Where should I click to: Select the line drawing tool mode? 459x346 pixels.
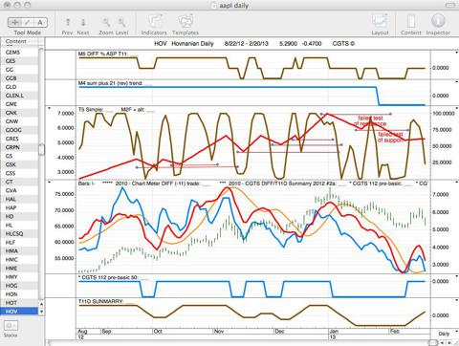pyautogui.click(x=28, y=22)
